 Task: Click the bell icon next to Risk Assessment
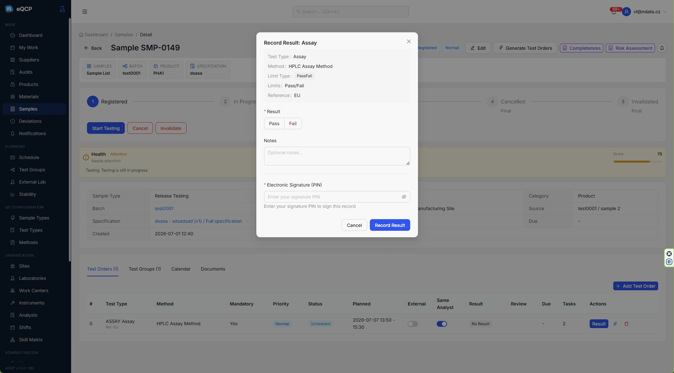(662, 48)
